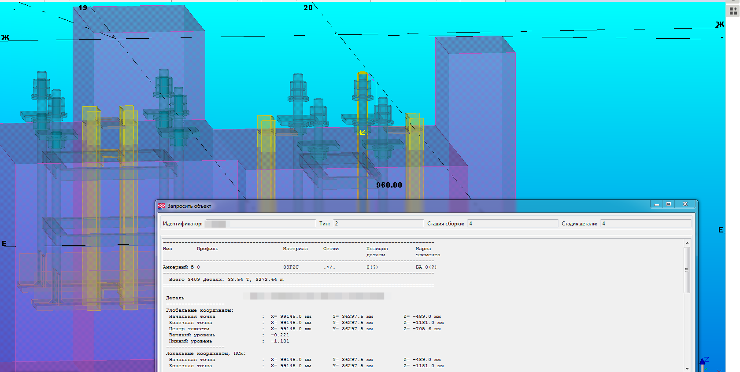Screen dimensions: 740x372
Task: Click the top of the yellow highlighted anchor bolt
Action: coord(363,74)
